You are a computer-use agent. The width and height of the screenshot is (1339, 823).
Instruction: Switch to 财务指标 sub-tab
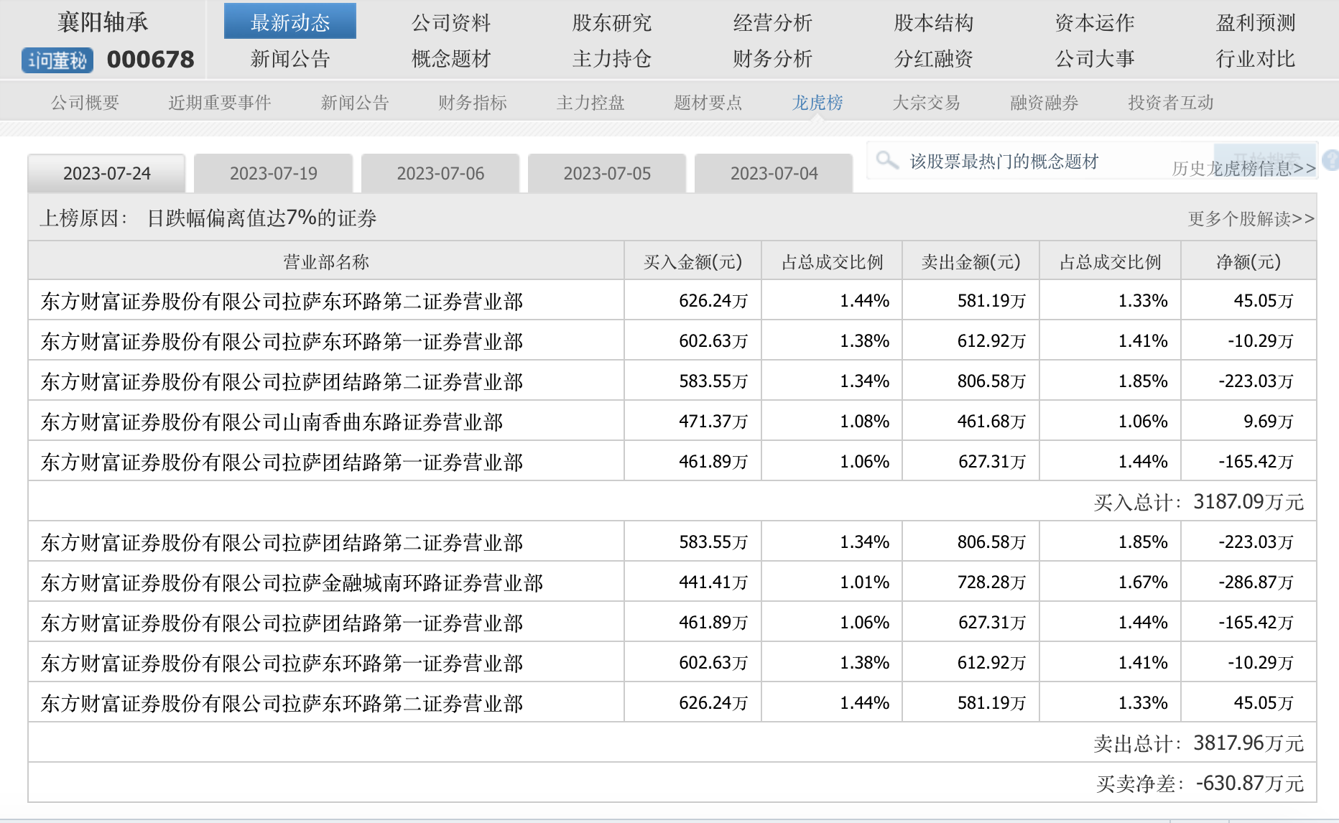473,103
